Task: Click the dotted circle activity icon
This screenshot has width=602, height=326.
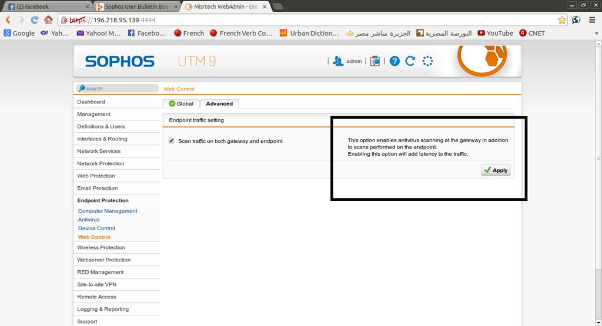Action: coord(427,61)
